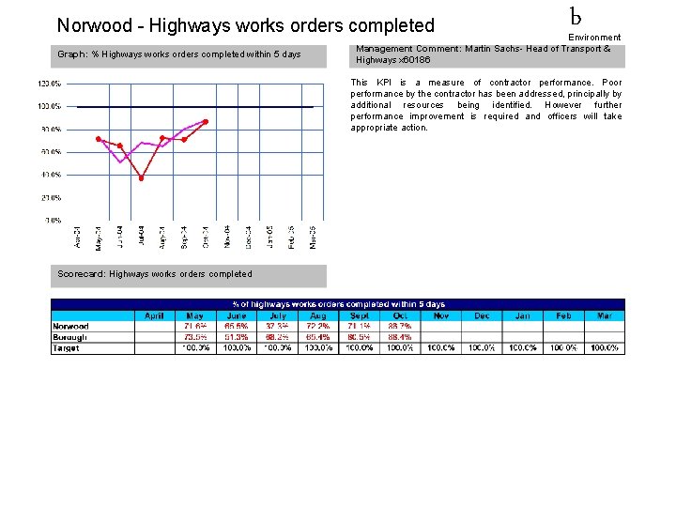Click the Target 100.0% cell under Nov
The width and height of the screenshot is (676, 507).
[x=441, y=348]
